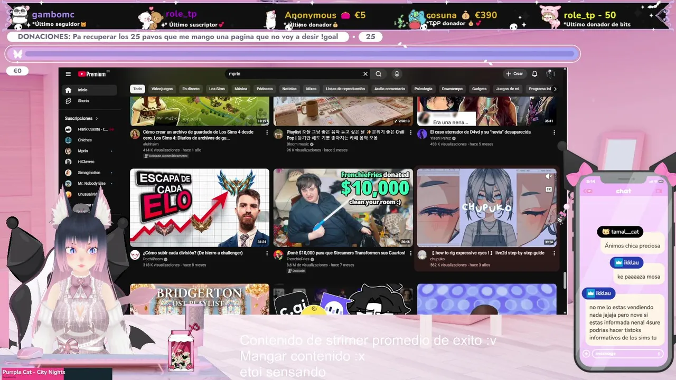The width and height of the screenshot is (676, 380).
Task: Click the page vertical scrollbar thumb
Action: tap(565, 280)
